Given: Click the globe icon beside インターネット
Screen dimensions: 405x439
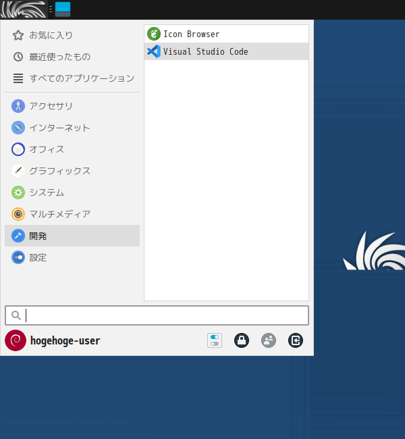Looking at the screenshot, I should coord(18,128).
